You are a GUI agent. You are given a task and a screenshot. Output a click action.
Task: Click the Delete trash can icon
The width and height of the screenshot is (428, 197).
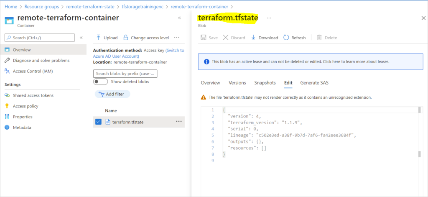[x=319, y=38]
